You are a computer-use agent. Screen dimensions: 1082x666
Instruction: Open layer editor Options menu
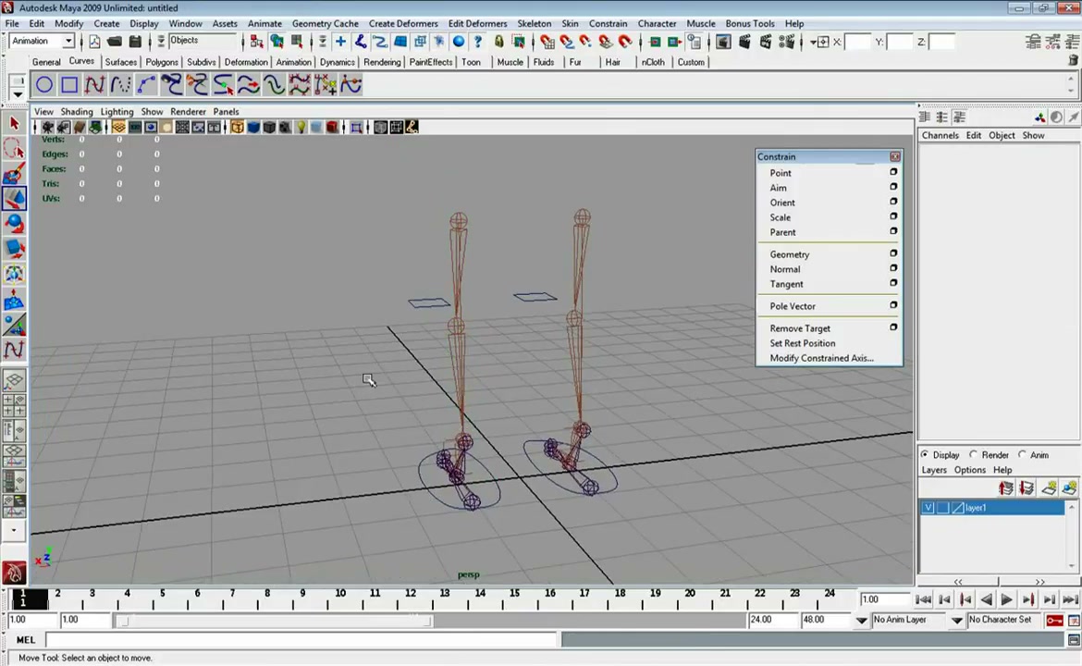969,470
